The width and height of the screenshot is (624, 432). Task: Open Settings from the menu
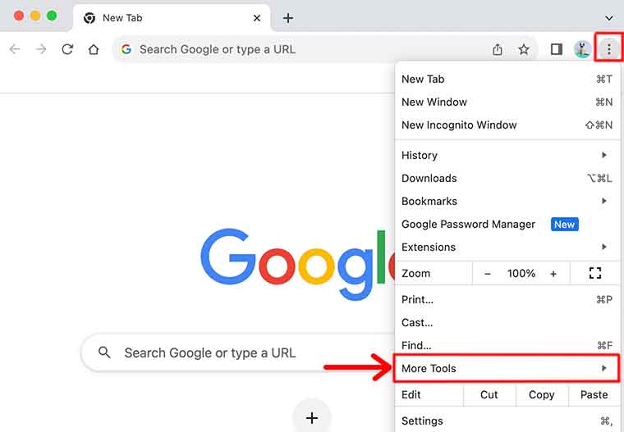[x=422, y=421]
